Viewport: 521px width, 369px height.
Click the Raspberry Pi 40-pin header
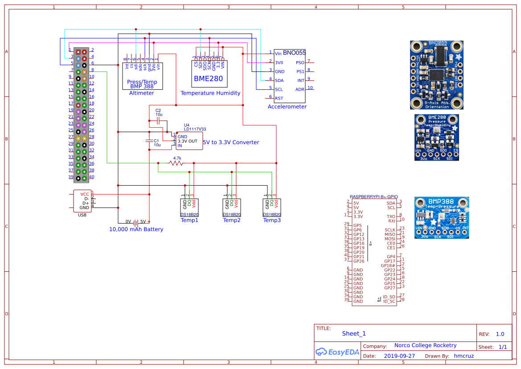coord(81,115)
